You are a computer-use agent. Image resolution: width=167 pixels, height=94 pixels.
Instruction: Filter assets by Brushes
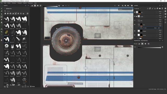16,14
